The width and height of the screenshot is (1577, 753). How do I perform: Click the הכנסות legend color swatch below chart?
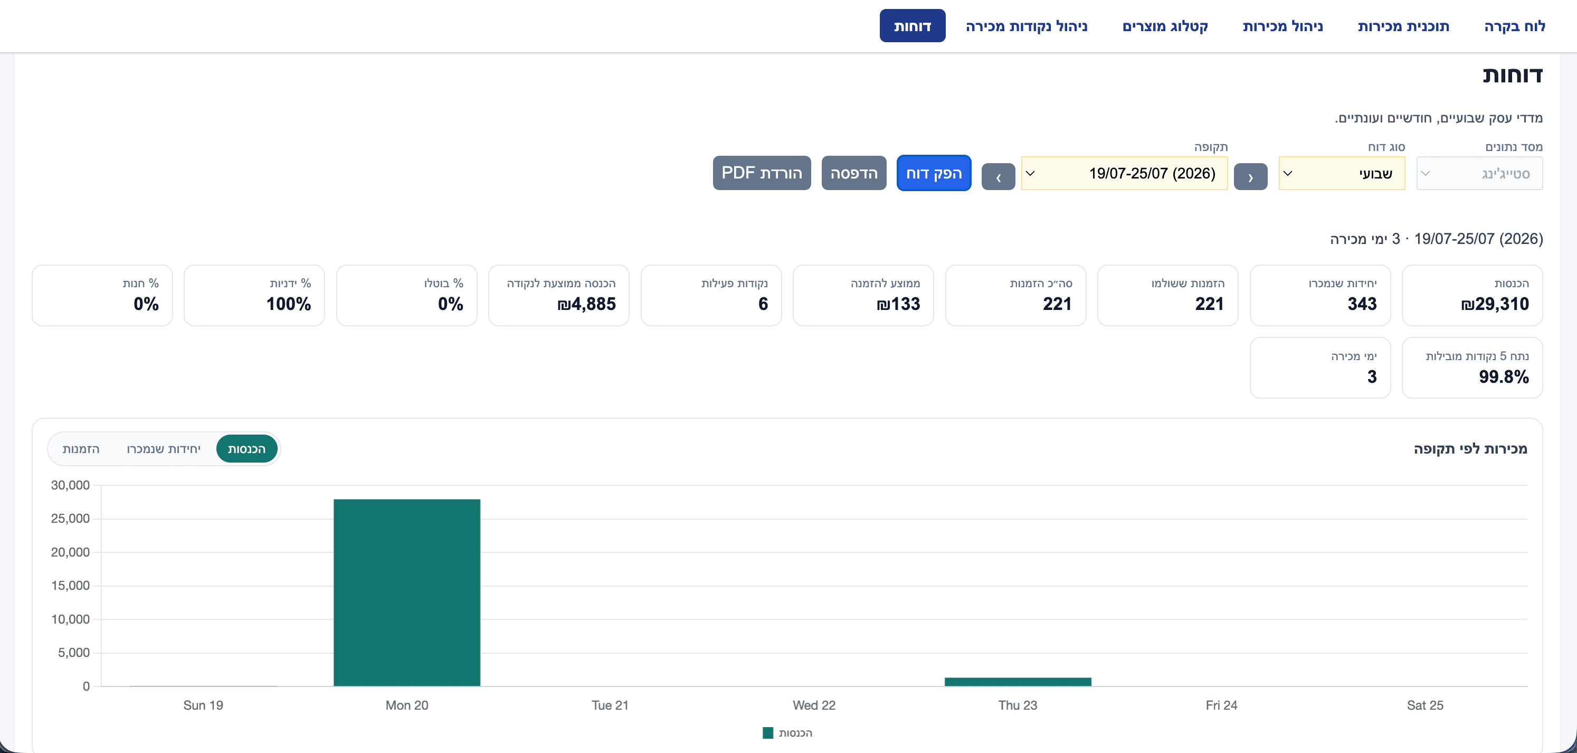768,733
